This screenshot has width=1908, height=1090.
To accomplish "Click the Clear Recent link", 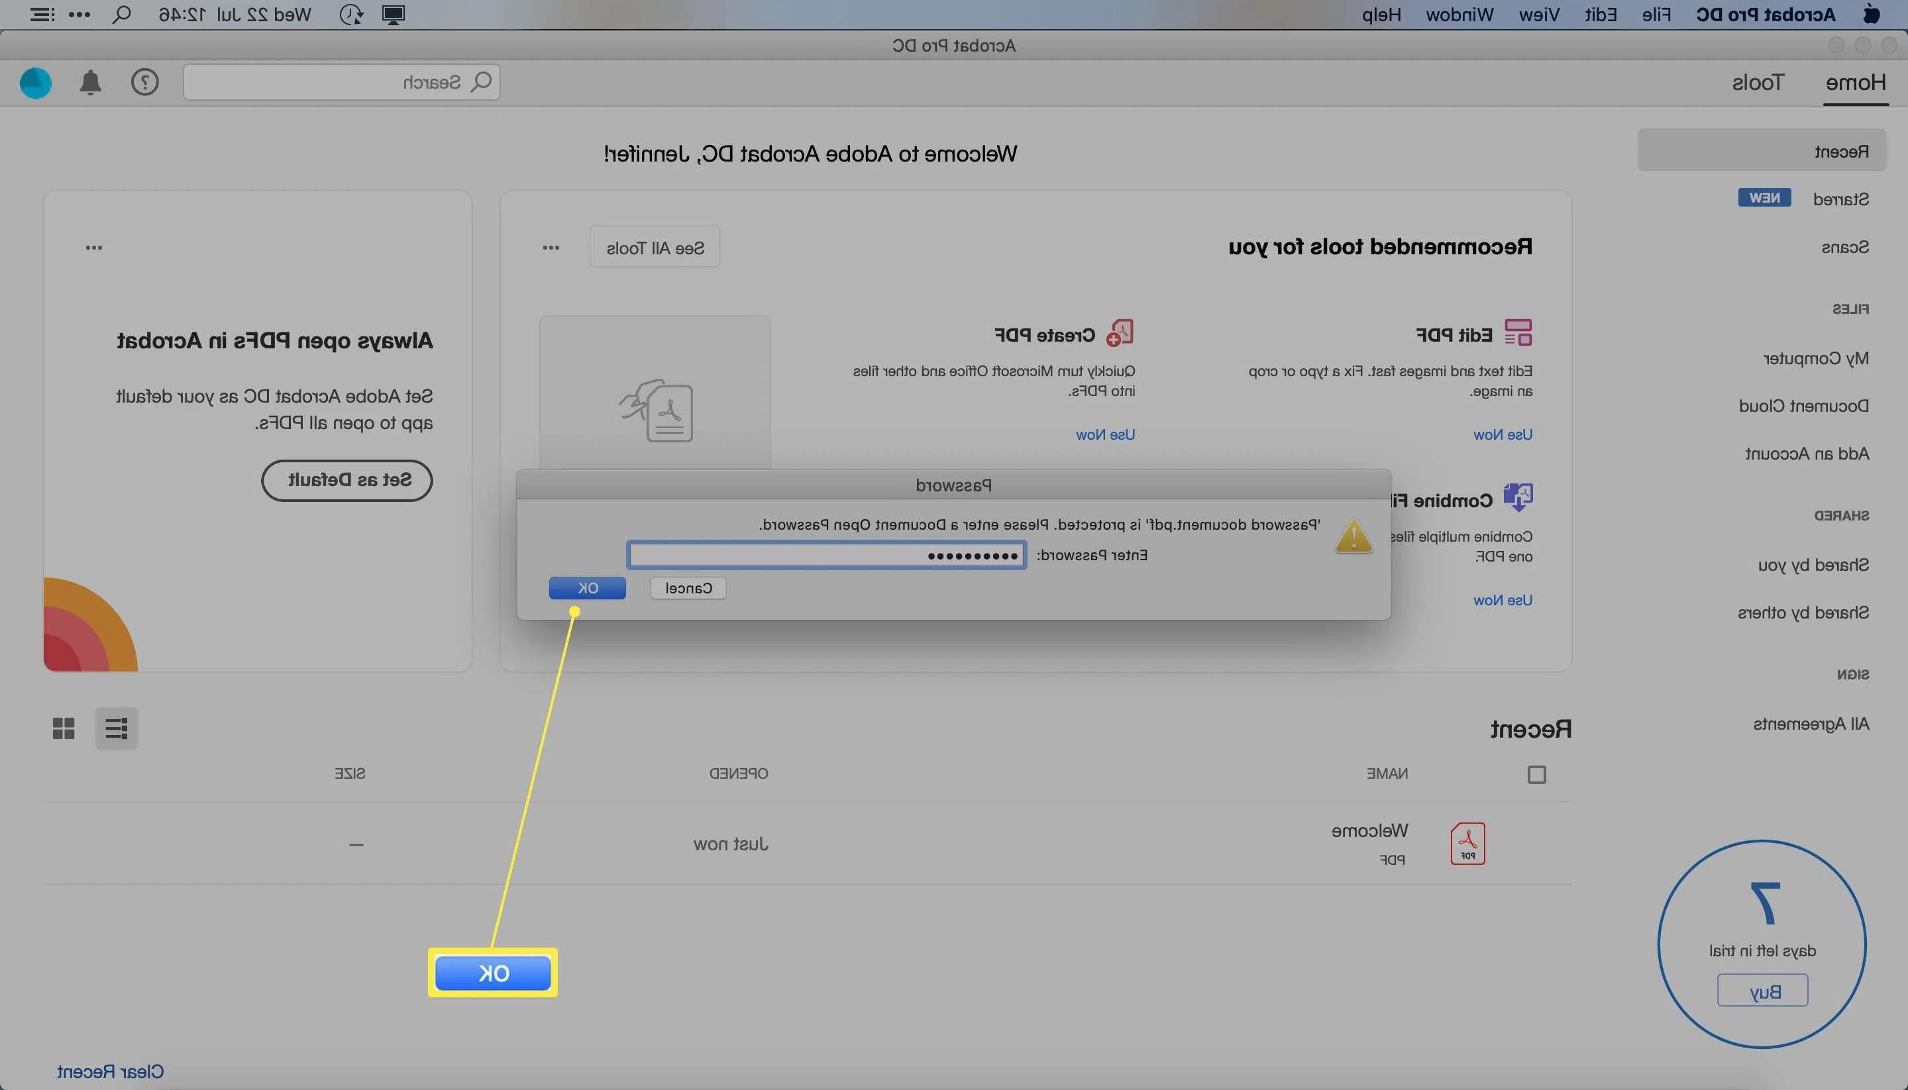I will [110, 1072].
